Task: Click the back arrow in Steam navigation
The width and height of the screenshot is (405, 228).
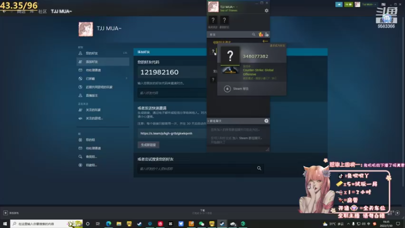Action: click(4, 11)
